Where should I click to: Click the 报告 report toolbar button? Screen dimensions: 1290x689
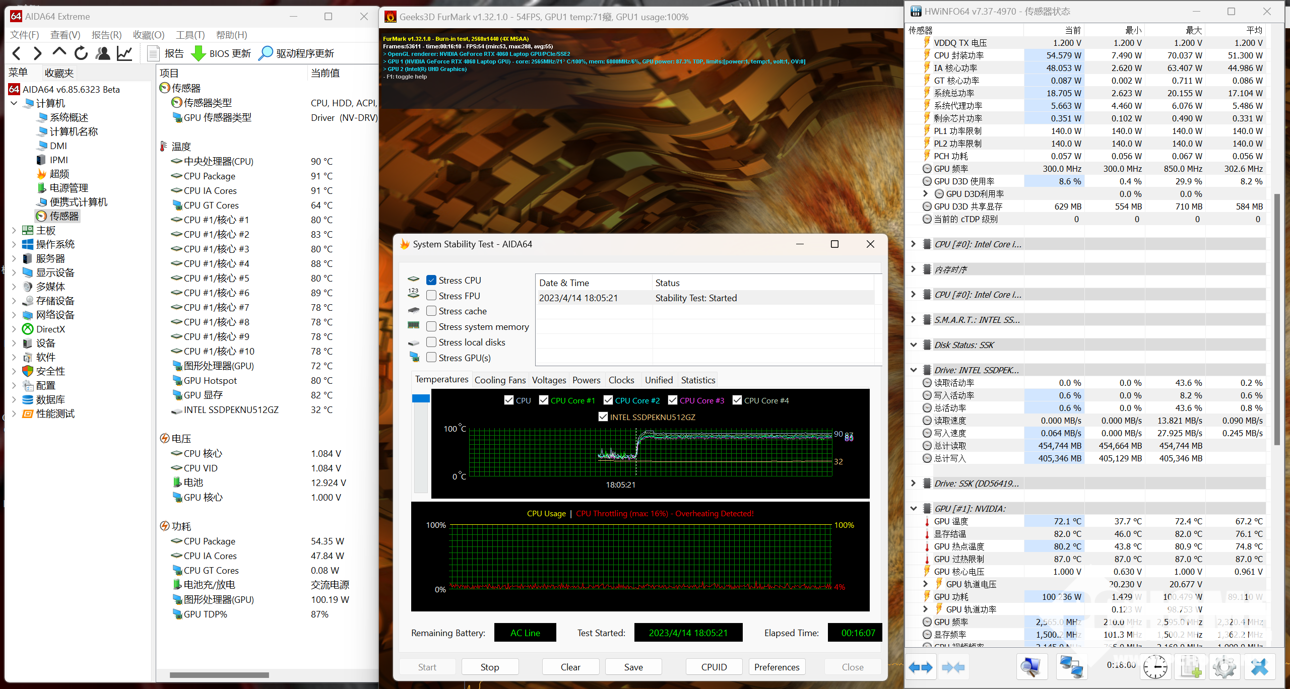[165, 53]
